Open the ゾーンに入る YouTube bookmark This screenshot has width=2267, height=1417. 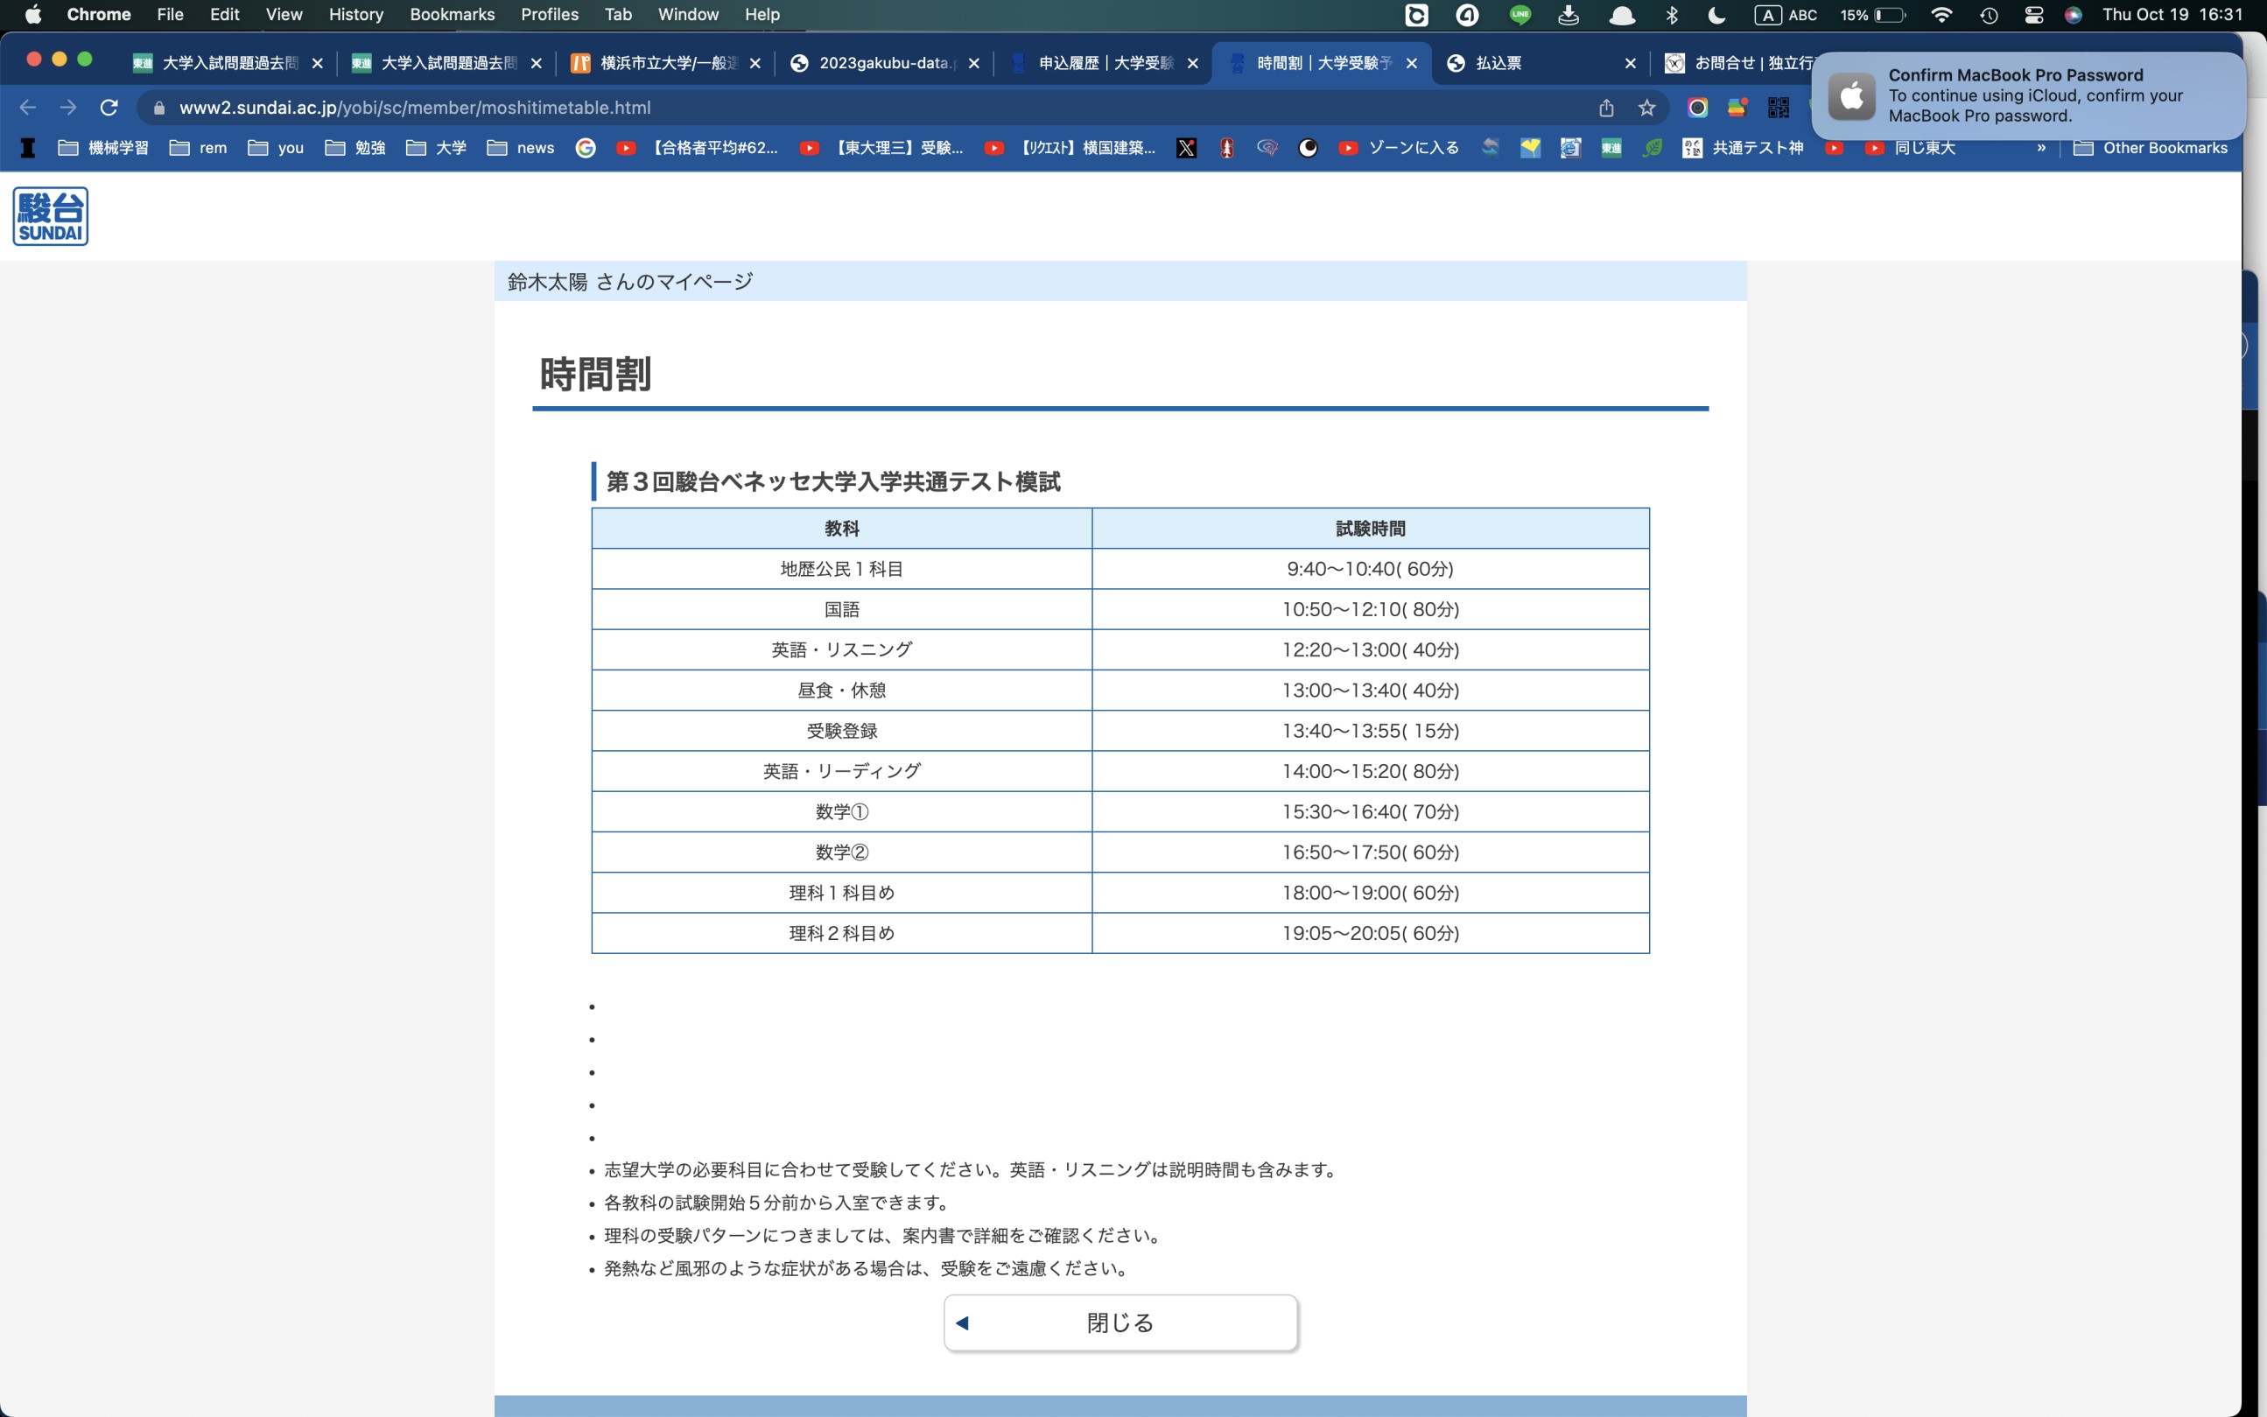point(1398,148)
